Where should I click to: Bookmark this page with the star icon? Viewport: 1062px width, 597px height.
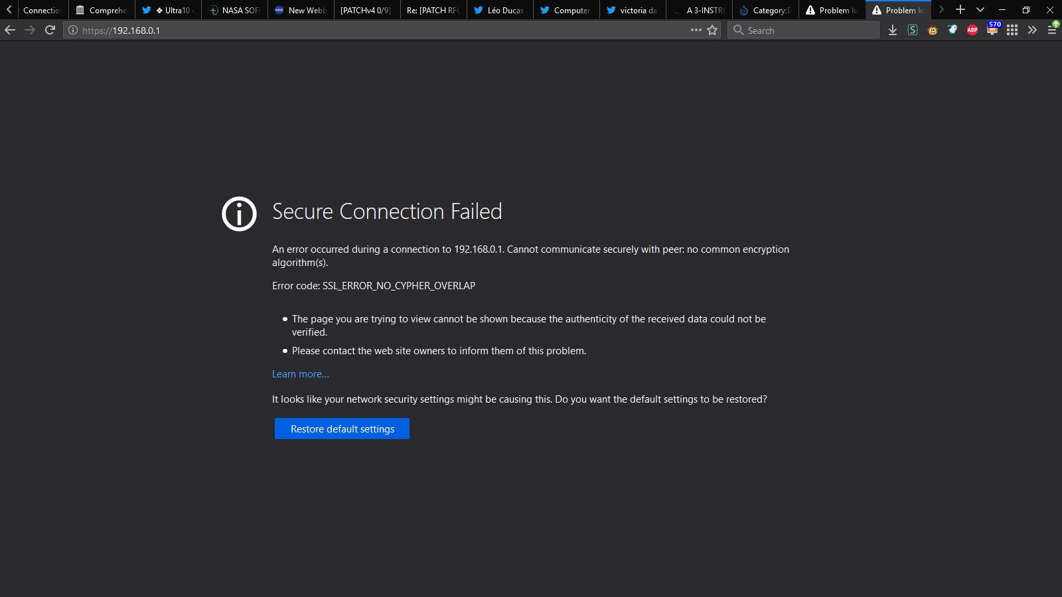(x=712, y=30)
